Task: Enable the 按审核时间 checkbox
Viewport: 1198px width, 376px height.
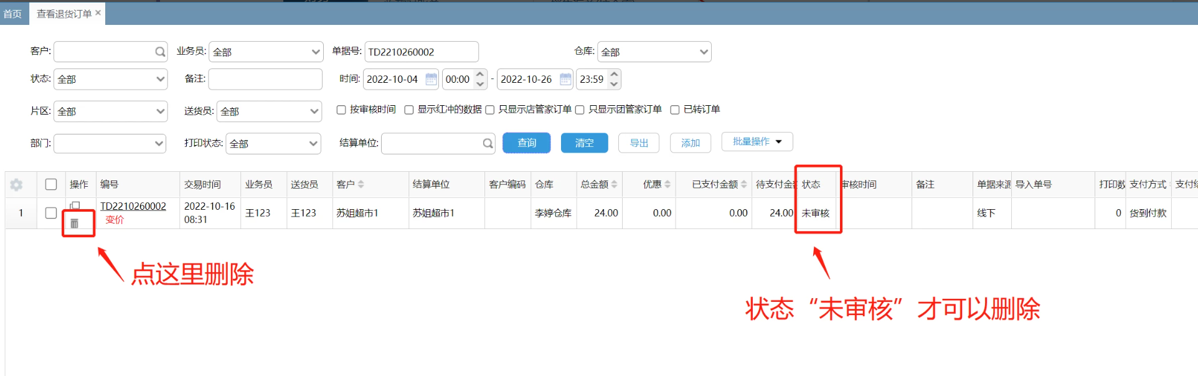Action: [341, 110]
